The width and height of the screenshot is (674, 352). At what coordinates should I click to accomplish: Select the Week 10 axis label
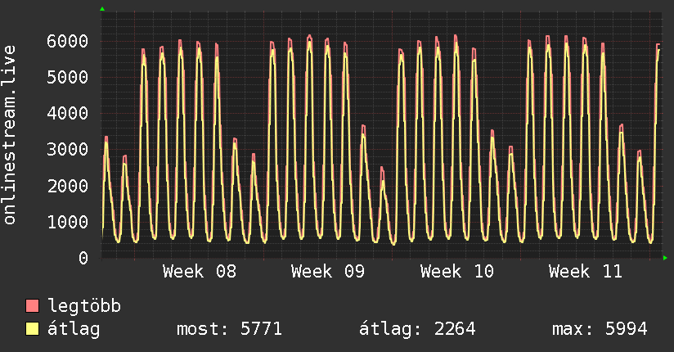click(x=456, y=271)
